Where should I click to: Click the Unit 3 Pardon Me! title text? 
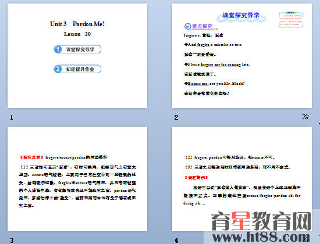coord(77,24)
